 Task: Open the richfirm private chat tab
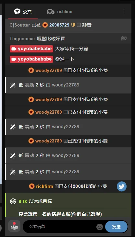(x=59, y=12)
